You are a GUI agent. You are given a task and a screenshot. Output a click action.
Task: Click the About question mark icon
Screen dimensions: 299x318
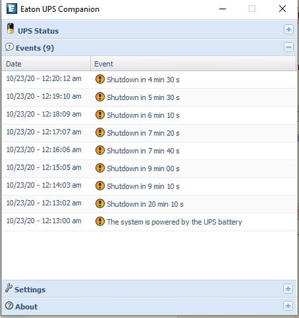point(9,305)
